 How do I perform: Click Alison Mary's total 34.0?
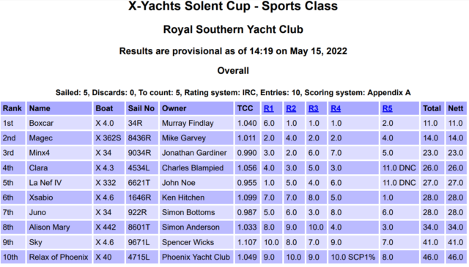click(x=432, y=227)
